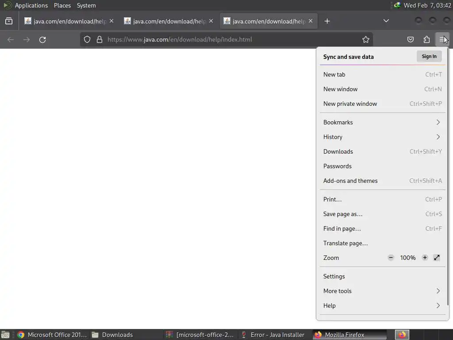The height and width of the screenshot is (340, 453).
Task: Click Sync and save data heading
Action: coord(349,57)
